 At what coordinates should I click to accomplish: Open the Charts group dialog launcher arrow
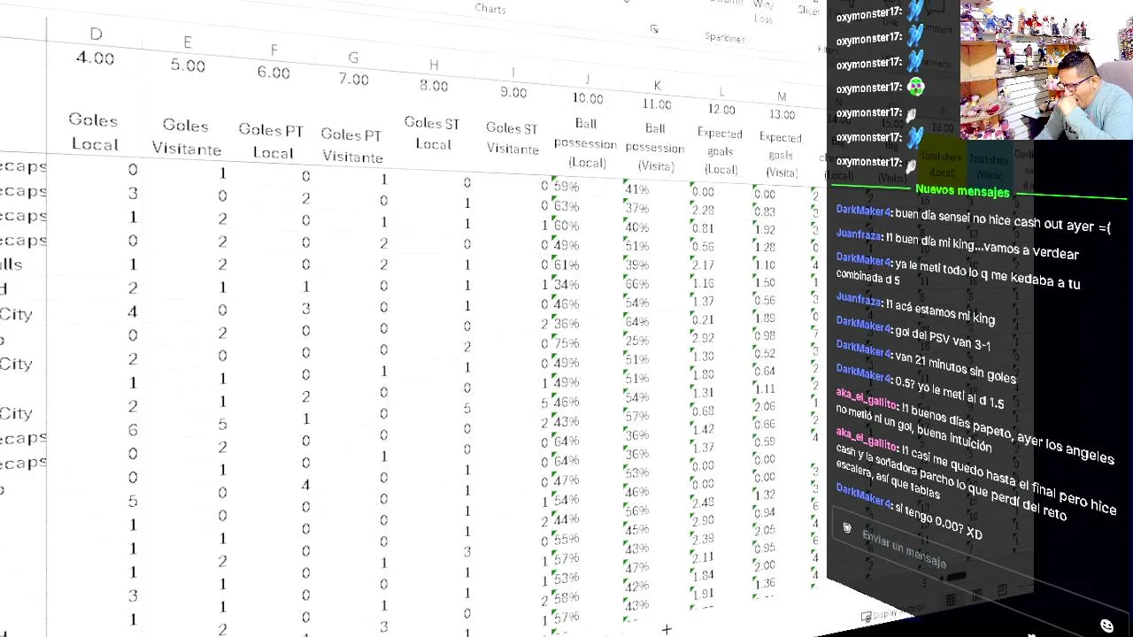pyautogui.click(x=654, y=29)
